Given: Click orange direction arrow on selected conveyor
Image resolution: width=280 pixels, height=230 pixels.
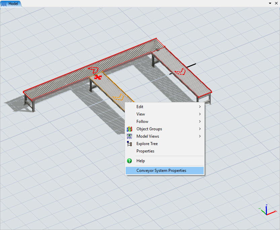Looking at the screenshot, I should point(118,97).
